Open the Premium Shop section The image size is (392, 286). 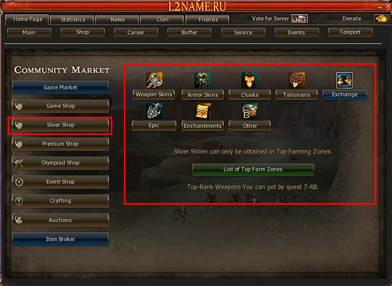point(60,144)
